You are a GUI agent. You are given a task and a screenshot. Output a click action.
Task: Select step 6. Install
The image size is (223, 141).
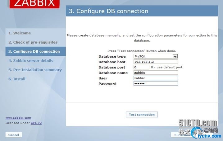pyautogui.click(x=17, y=79)
